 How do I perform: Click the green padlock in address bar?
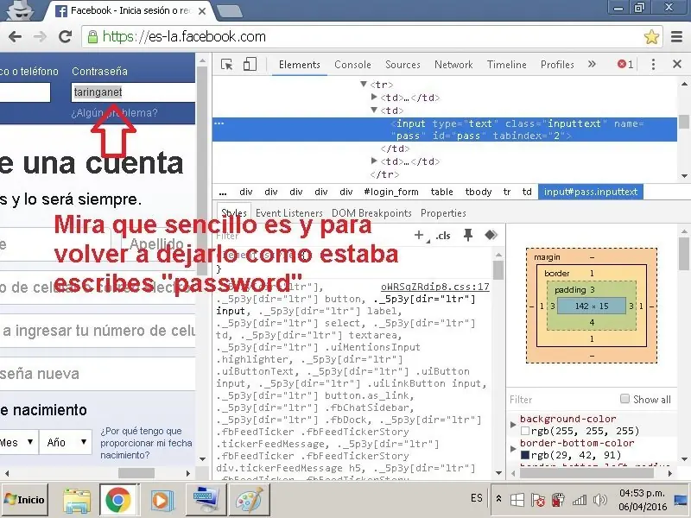92,36
